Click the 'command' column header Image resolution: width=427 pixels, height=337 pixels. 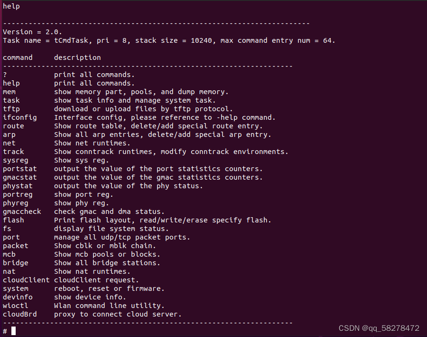click(18, 58)
